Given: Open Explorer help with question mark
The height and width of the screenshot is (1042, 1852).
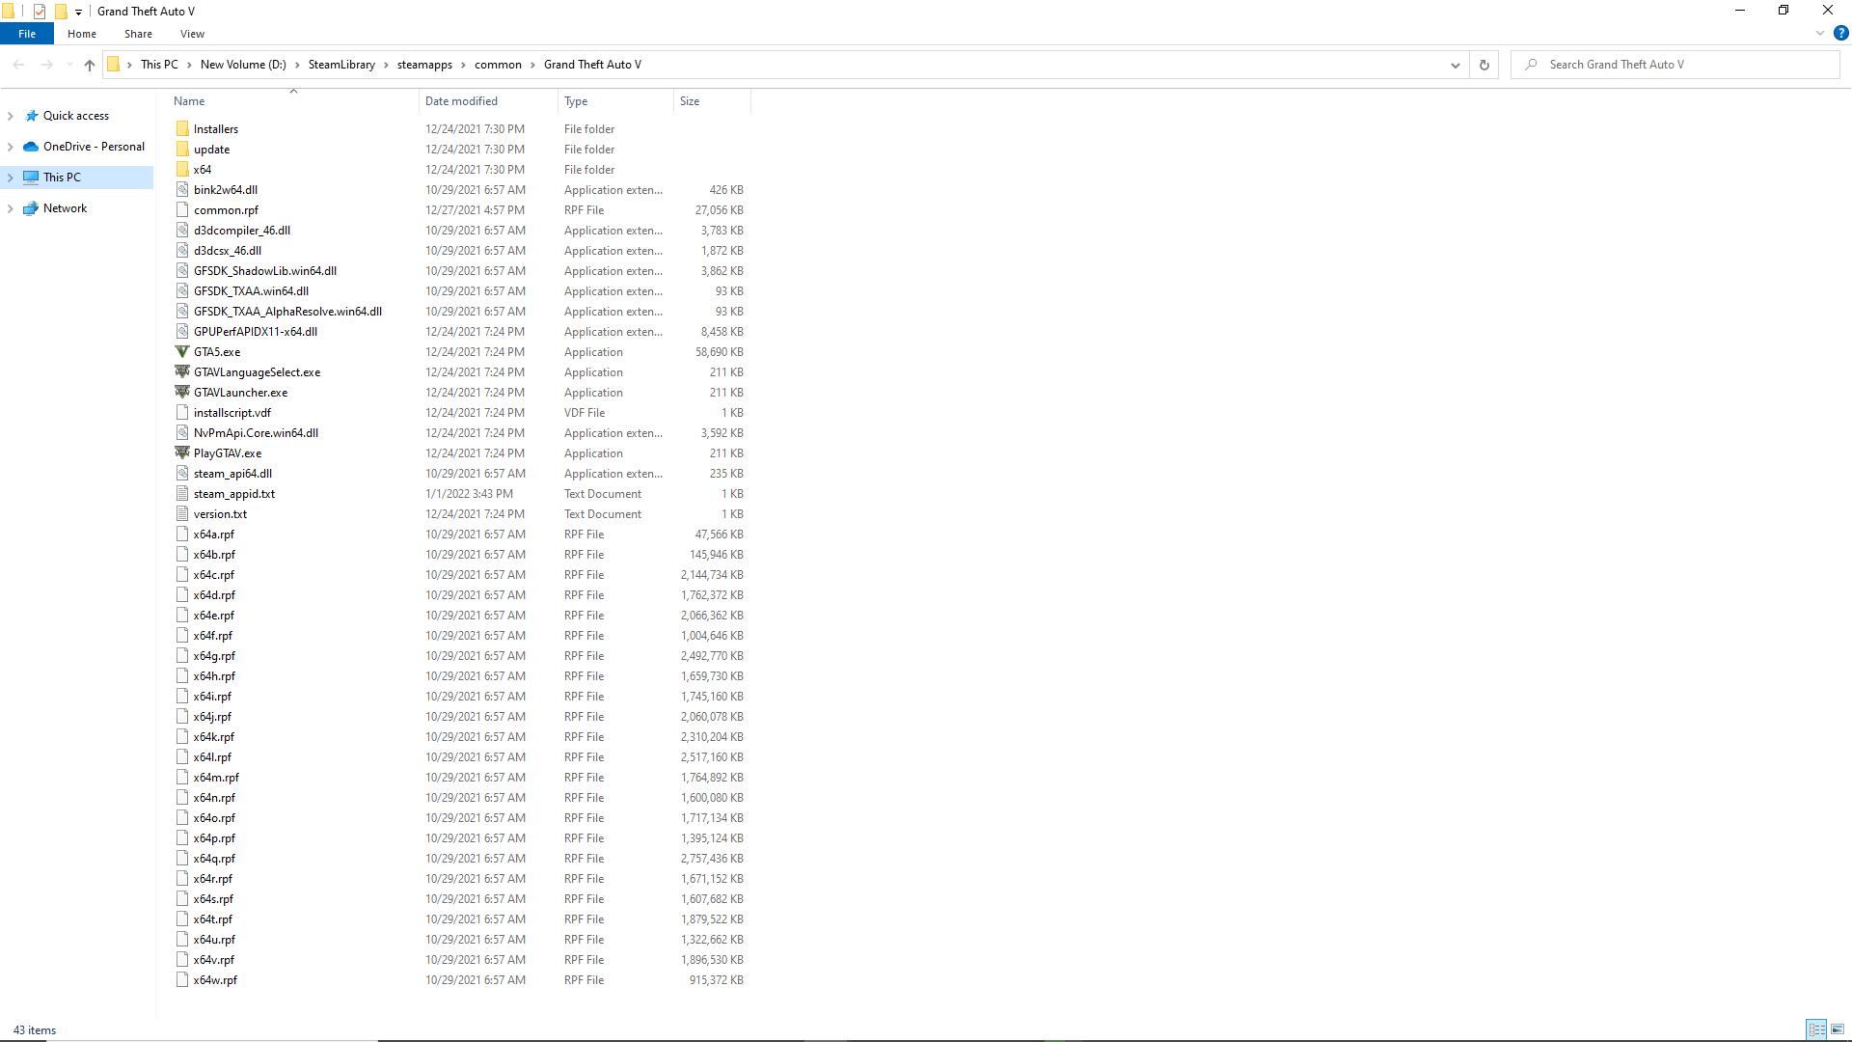Looking at the screenshot, I should [x=1840, y=33].
